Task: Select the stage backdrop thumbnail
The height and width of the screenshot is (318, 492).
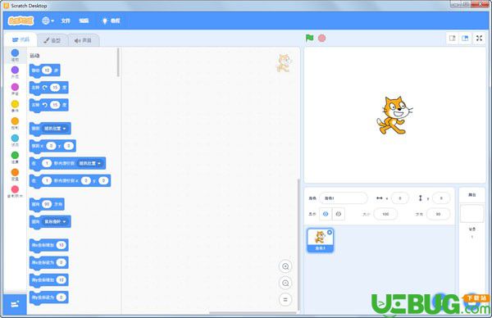Action: pos(472,214)
